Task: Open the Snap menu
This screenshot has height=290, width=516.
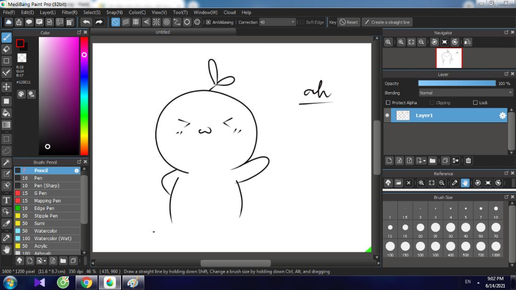Action: (x=114, y=12)
